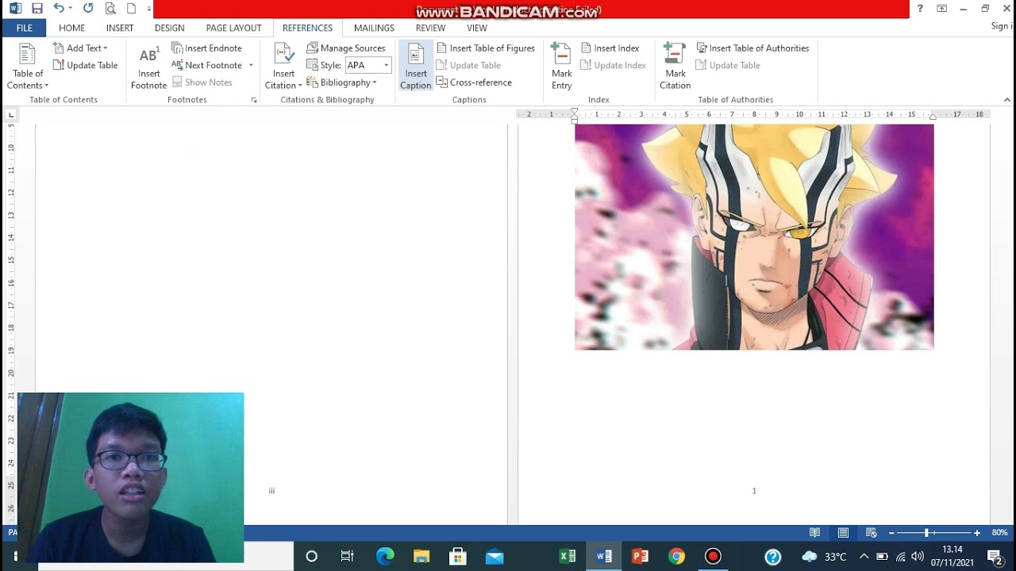This screenshot has width=1016, height=571.
Task: Expand the Next Footnote dropdown arrow
Action: 251,66
